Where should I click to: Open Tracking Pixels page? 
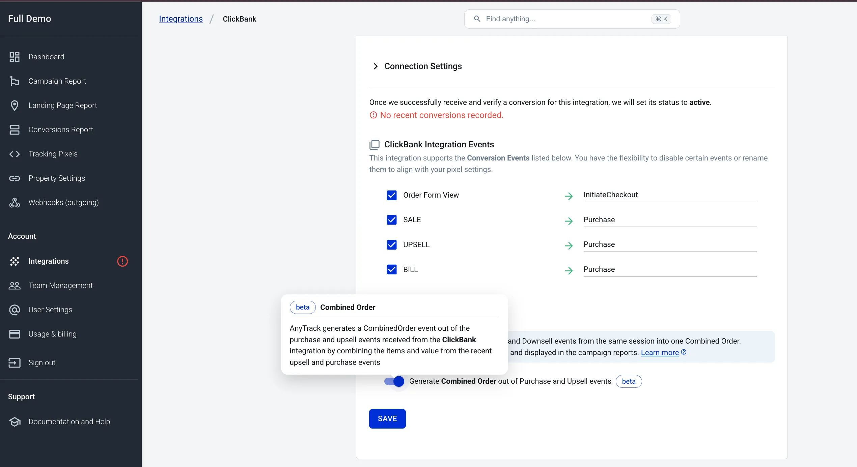click(53, 154)
